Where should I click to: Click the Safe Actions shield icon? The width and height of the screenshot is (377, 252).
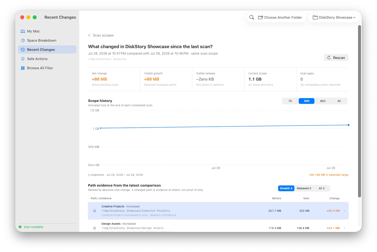[23, 59]
